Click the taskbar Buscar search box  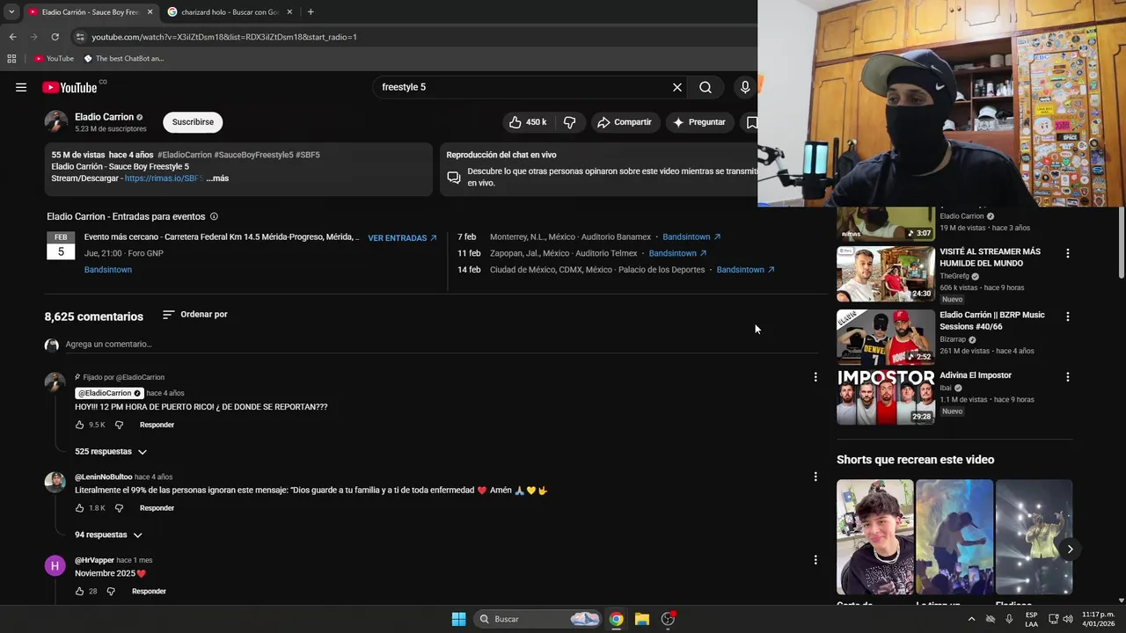coord(538,619)
